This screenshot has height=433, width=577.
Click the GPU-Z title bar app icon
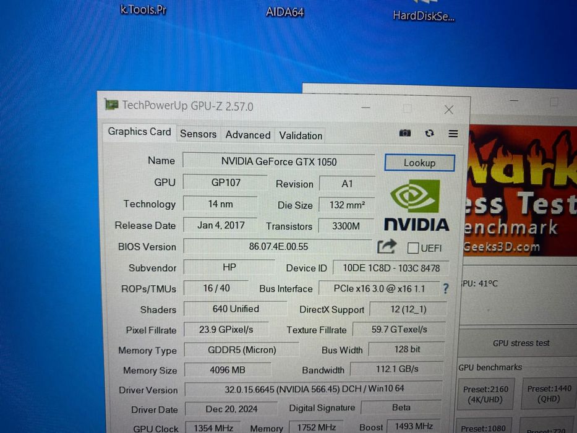(x=111, y=105)
